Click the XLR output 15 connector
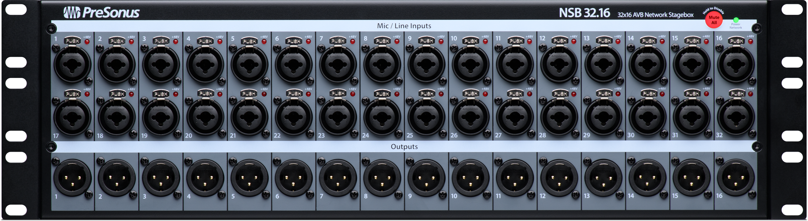This screenshot has width=808, height=221. (x=692, y=178)
